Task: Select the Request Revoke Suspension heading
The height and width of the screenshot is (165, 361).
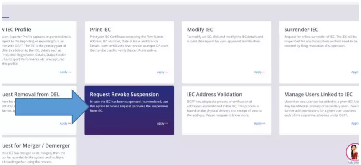Action: (125, 94)
